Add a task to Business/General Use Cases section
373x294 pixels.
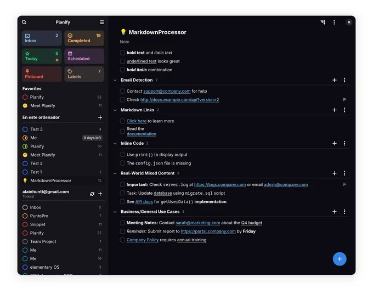click(335, 212)
